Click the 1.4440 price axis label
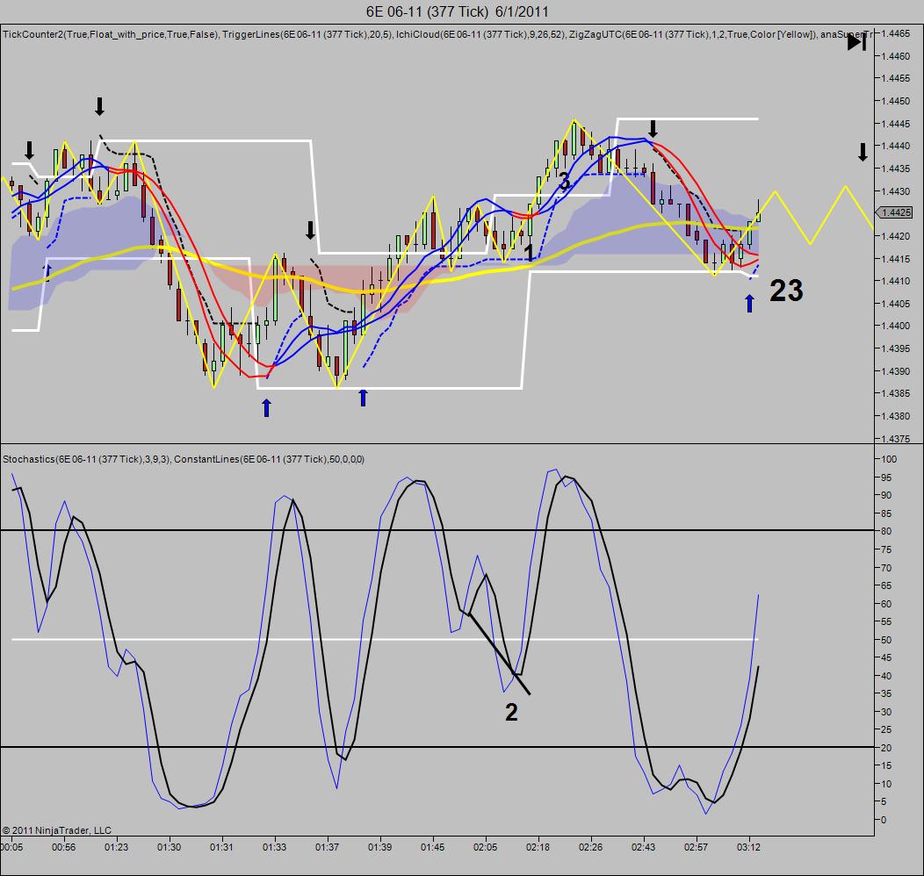Image resolution: width=924 pixels, height=876 pixels. [x=896, y=146]
